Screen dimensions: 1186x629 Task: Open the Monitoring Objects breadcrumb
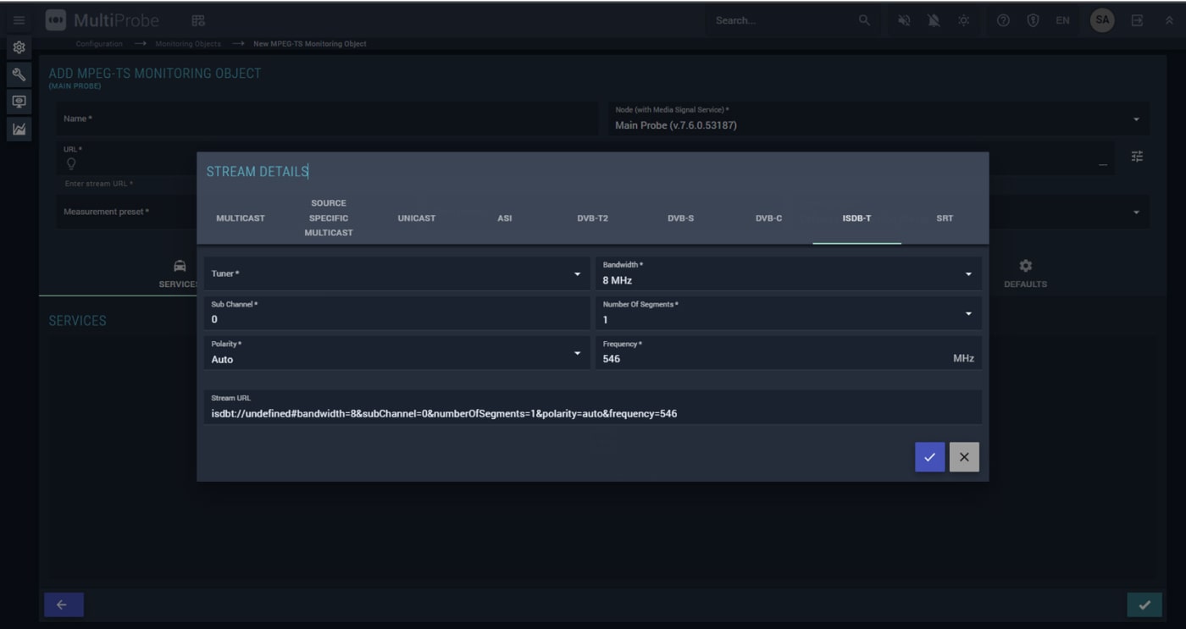tap(187, 44)
